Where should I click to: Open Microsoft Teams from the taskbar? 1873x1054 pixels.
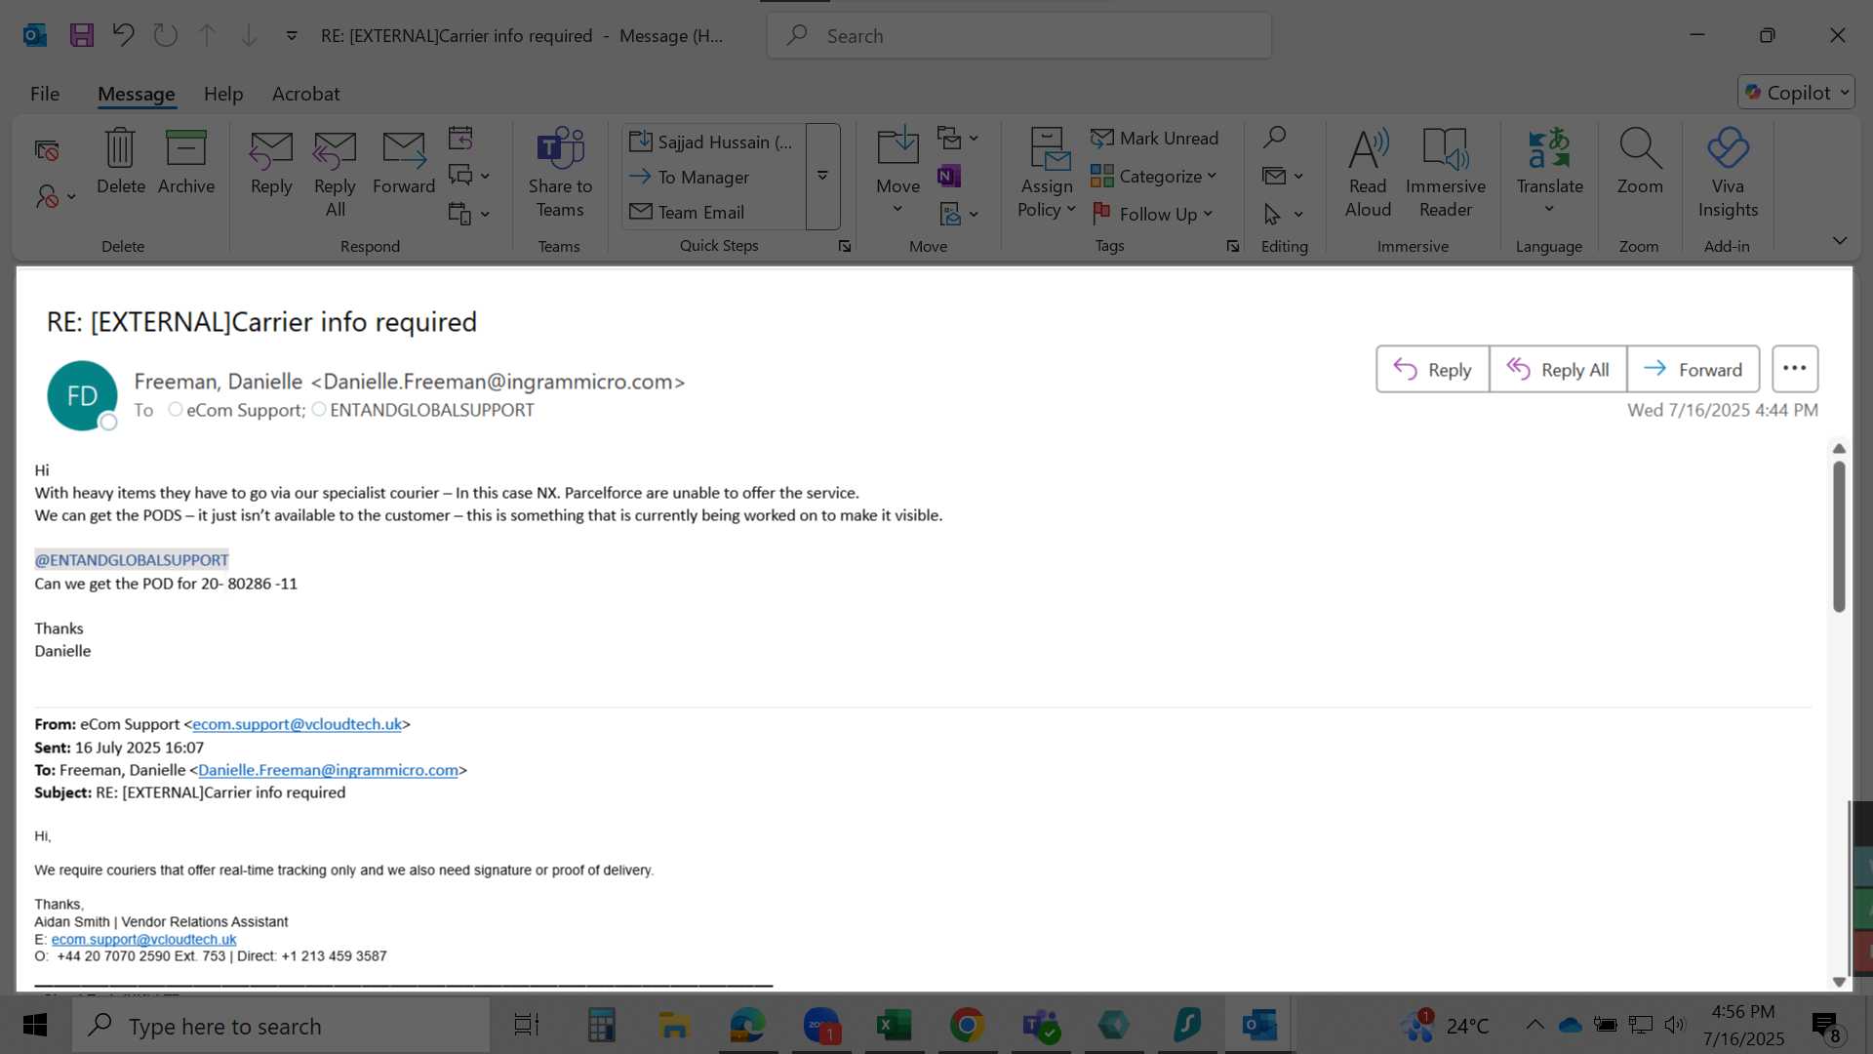pyautogui.click(x=1040, y=1026)
